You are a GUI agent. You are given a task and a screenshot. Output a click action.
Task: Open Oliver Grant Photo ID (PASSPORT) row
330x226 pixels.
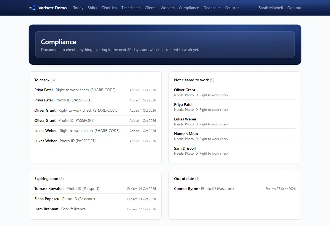point(95,120)
